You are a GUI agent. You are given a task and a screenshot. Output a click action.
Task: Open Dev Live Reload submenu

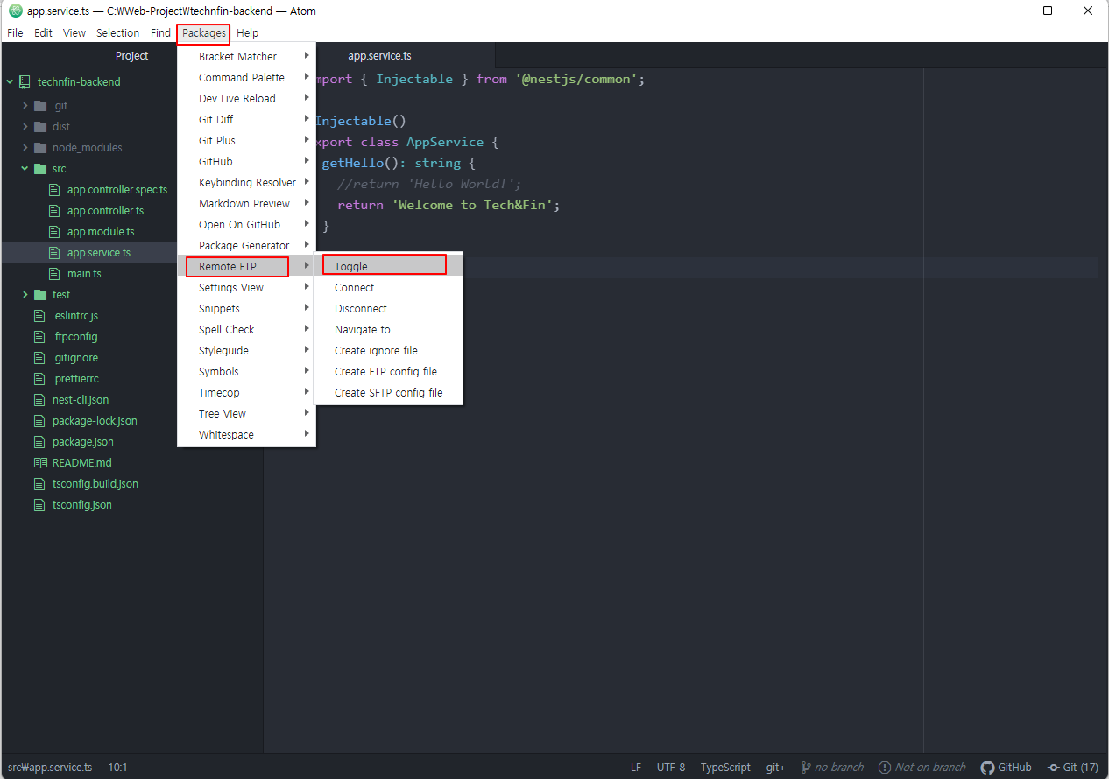pyautogui.click(x=246, y=98)
